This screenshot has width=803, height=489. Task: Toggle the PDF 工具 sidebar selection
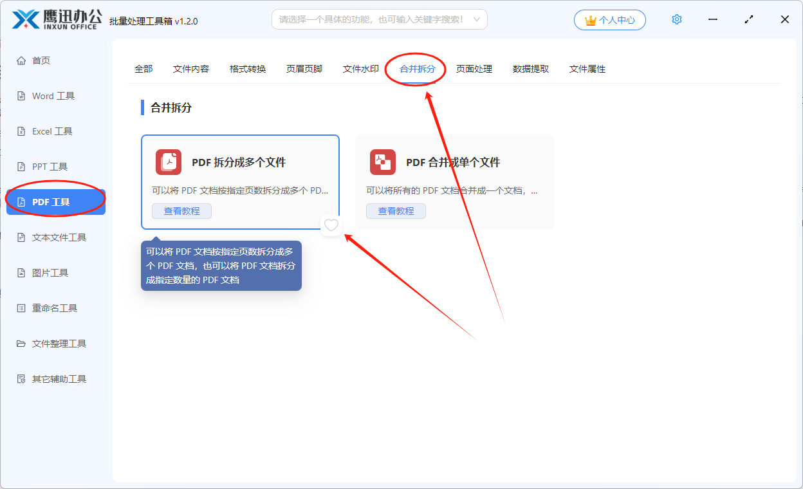(55, 200)
